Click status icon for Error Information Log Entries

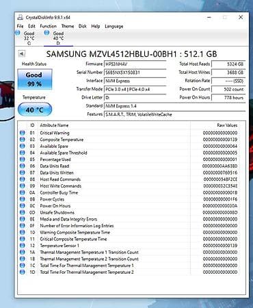coord(22,226)
